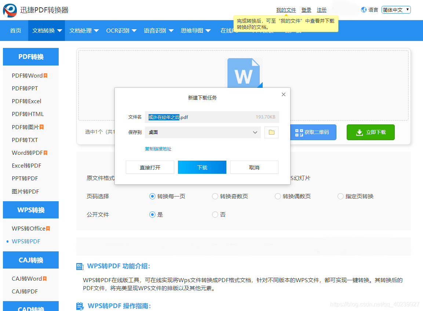Select 转换每一页 radio option
Viewport: 423px width, 311px height.
coord(152,196)
